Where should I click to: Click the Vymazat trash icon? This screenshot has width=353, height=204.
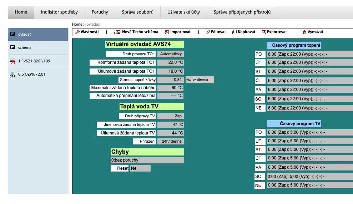coord(304,32)
